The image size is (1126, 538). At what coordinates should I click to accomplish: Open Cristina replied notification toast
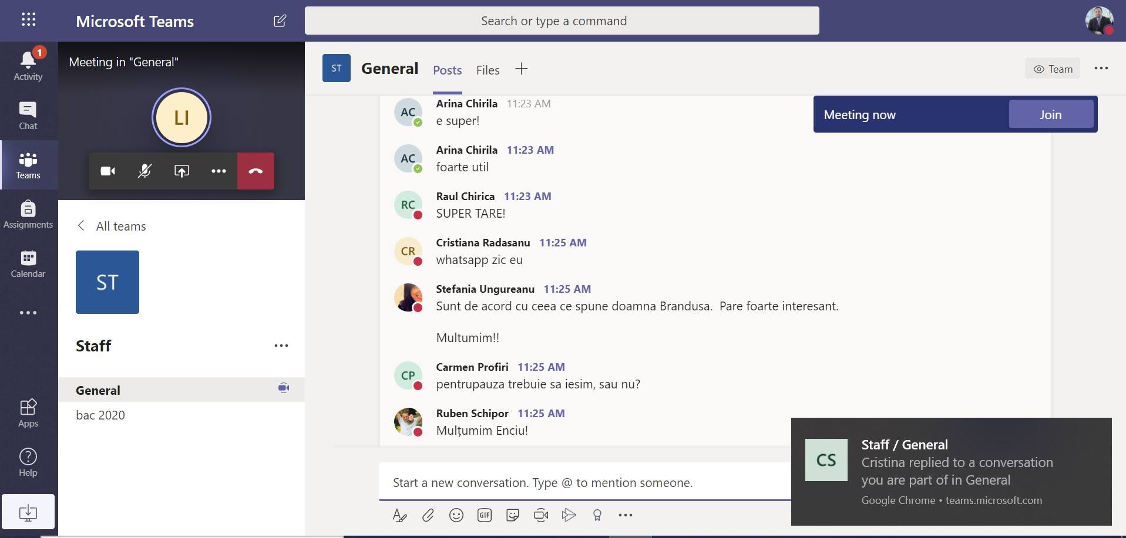click(951, 471)
